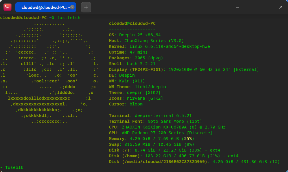This screenshot has height=172, width=288.
Task: Click the 'fuseblk' text at the bottom
Action: click(x=14, y=167)
